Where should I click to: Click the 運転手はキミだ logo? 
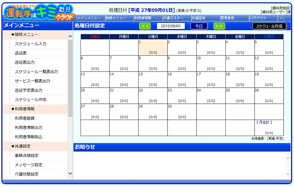coord(39,13)
